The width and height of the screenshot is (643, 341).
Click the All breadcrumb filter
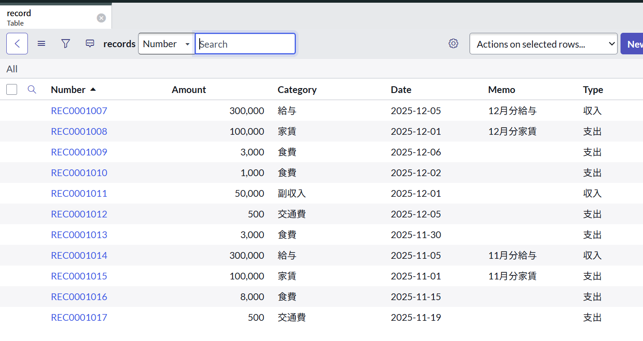point(12,69)
